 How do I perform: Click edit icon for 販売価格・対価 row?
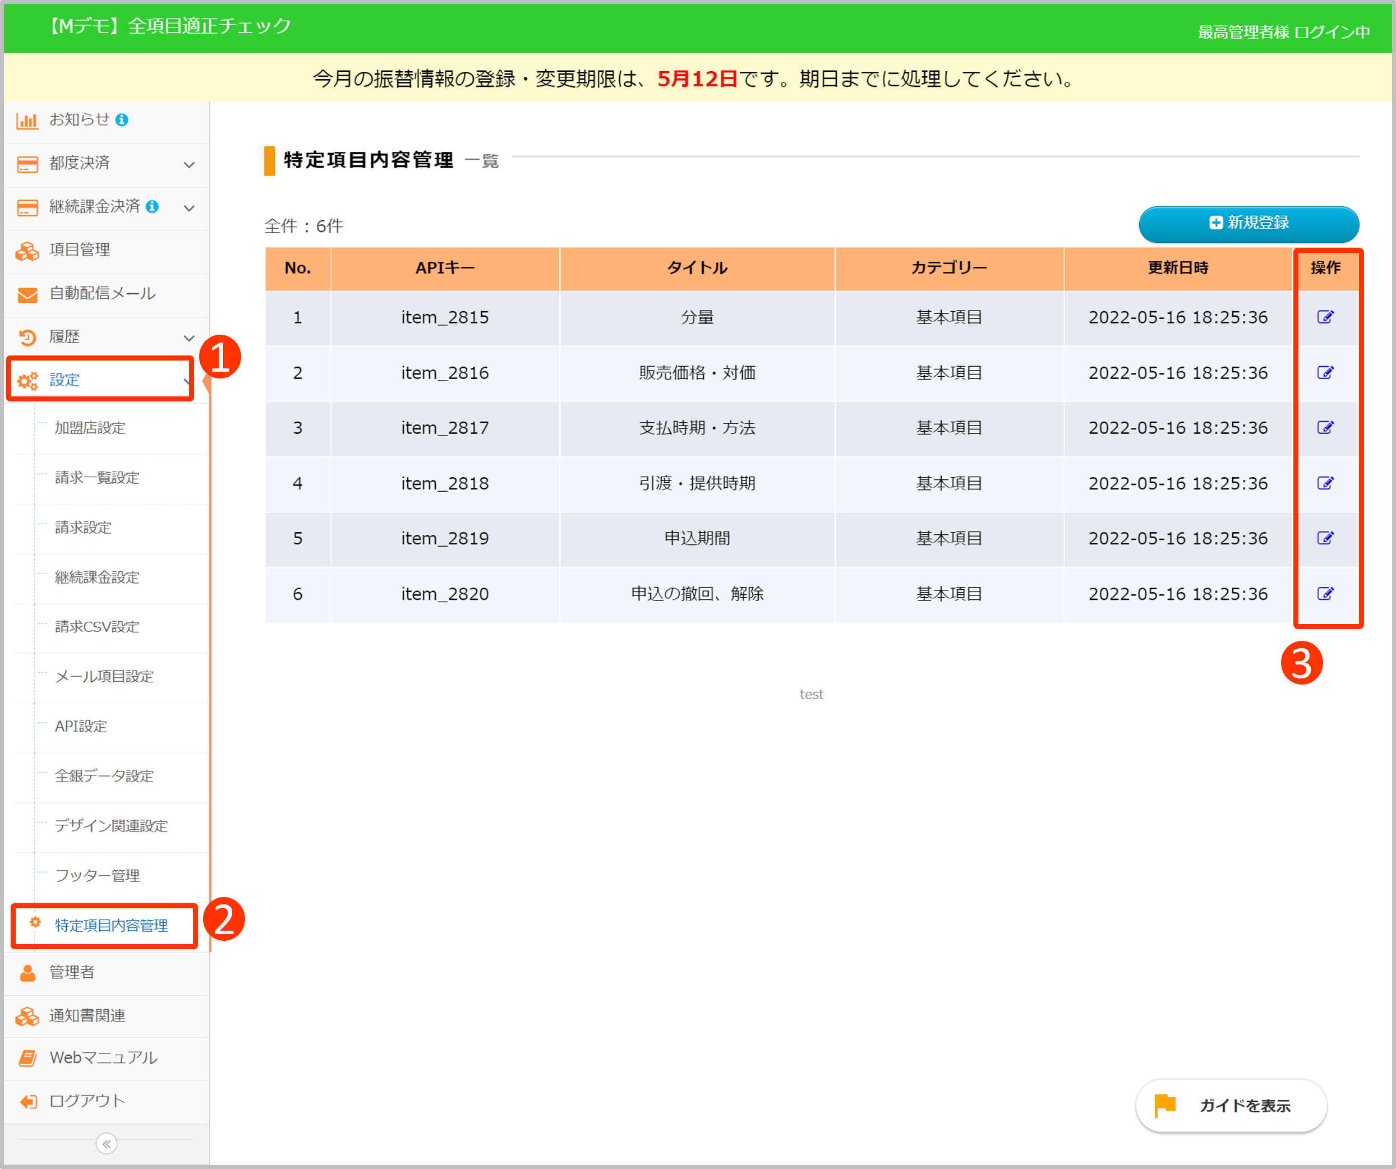pyautogui.click(x=1325, y=372)
